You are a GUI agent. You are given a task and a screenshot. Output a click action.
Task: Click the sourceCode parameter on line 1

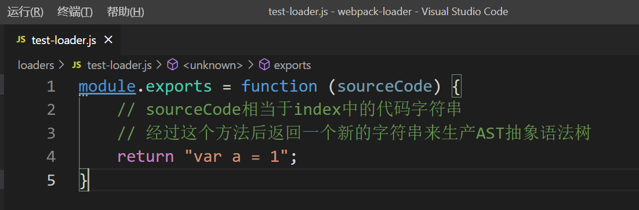(384, 86)
